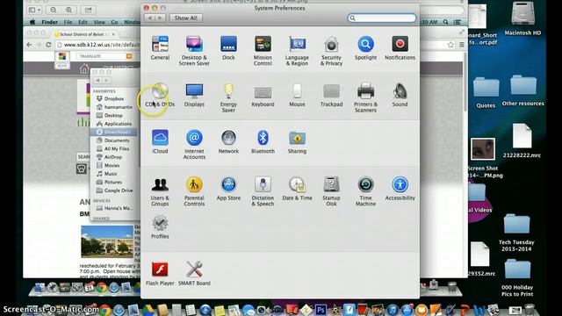
Task: Open Macintosh HD on the desktop
Action: click(x=522, y=18)
